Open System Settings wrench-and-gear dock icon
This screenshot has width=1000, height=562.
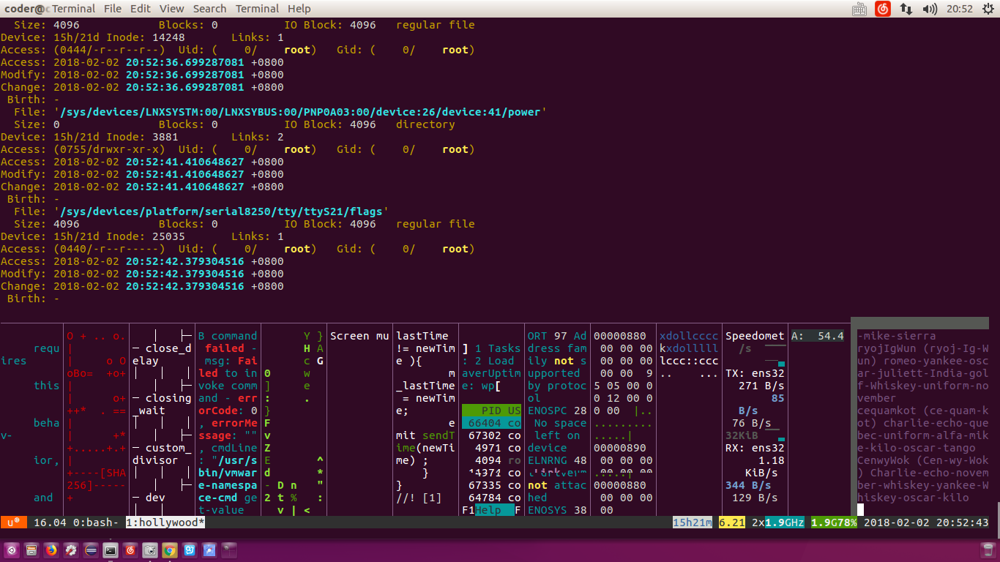click(71, 550)
